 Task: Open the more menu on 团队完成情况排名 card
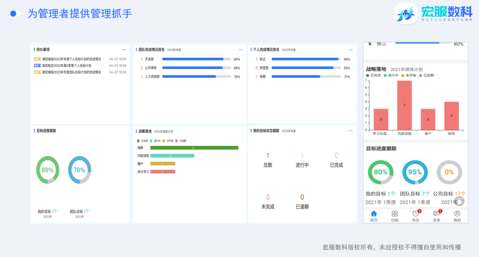tap(241, 50)
